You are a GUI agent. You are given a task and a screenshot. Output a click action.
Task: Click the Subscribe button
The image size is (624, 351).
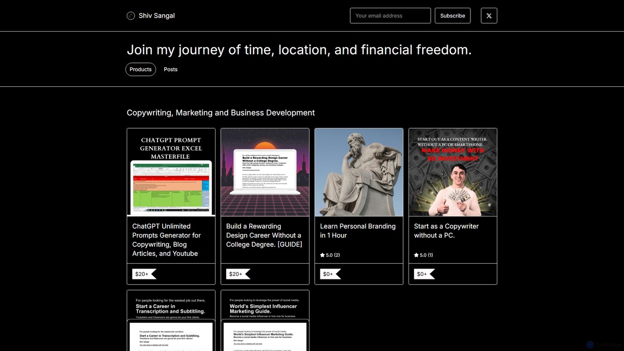[452, 16]
